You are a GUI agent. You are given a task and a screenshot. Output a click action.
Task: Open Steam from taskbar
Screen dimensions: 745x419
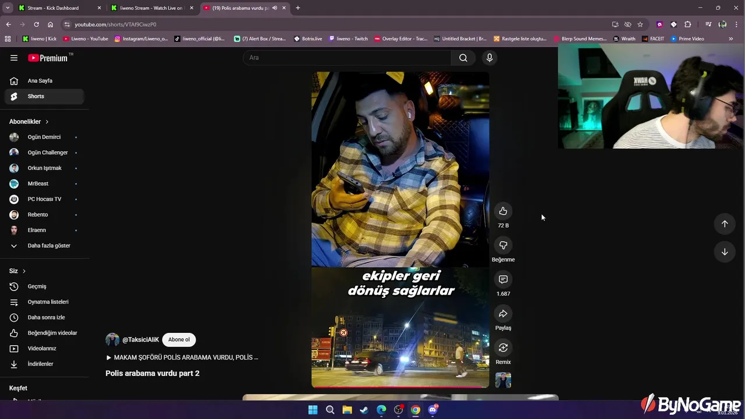point(364,410)
